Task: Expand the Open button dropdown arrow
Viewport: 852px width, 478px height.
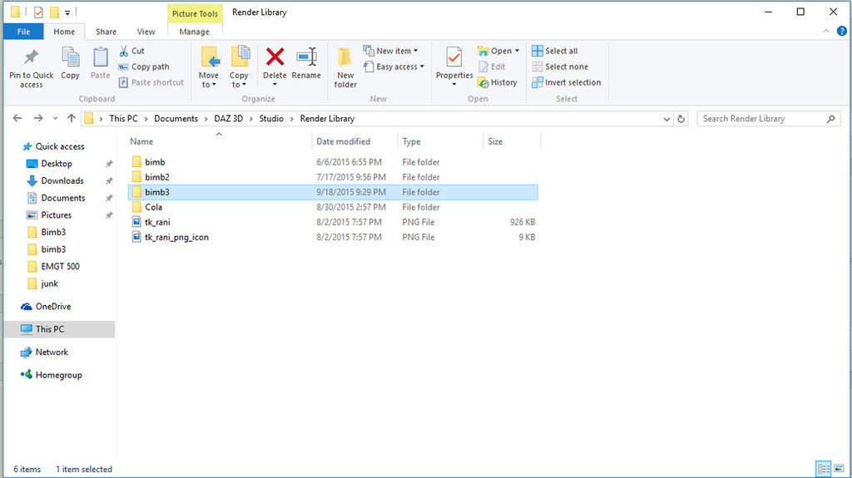Action: (517, 51)
